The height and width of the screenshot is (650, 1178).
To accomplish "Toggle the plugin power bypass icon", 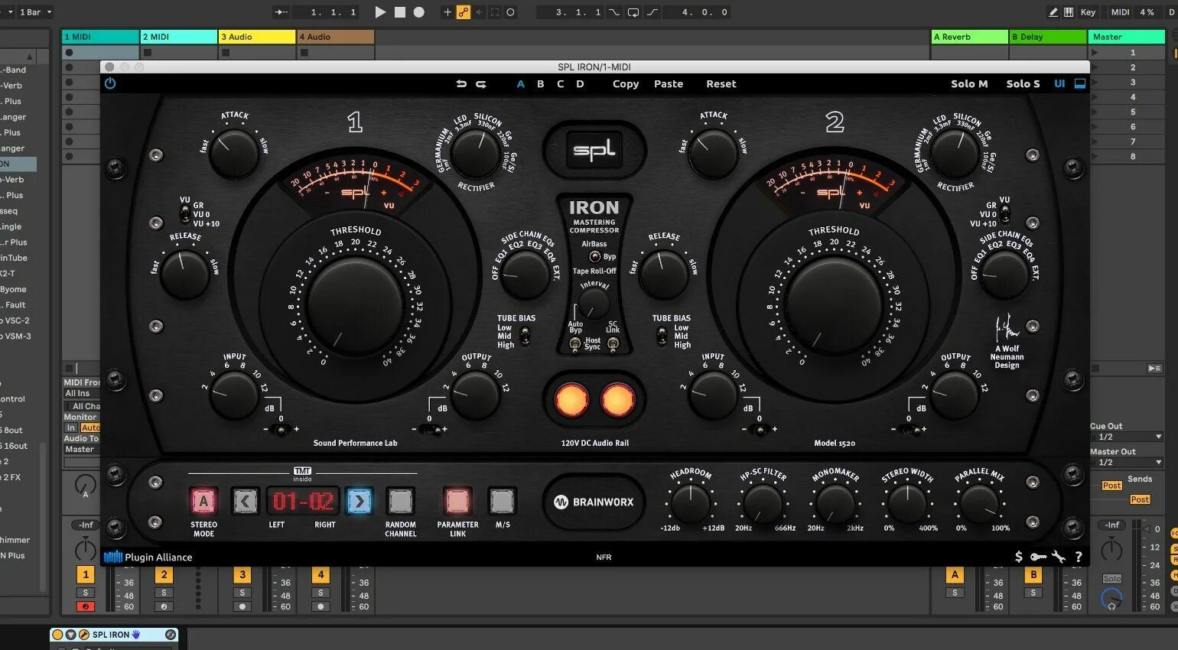I will [110, 83].
